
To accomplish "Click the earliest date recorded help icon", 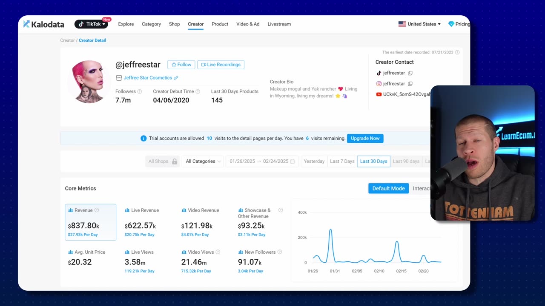I will pyautogui.click(x=457, y=52).
